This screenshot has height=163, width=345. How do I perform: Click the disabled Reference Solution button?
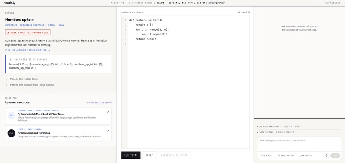[x=174, y=155]
